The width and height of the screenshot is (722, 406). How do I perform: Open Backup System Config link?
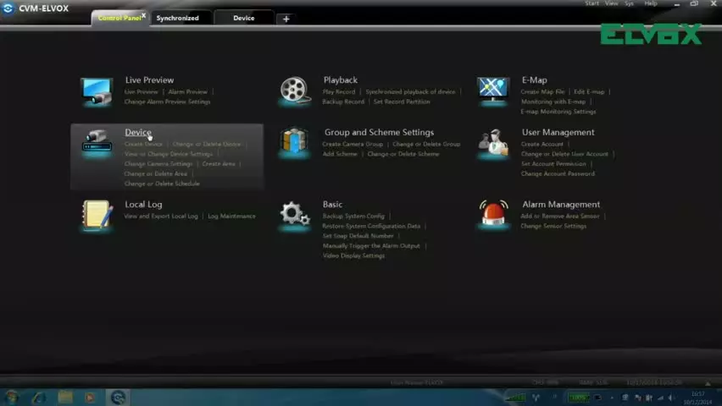click(353, 216)
